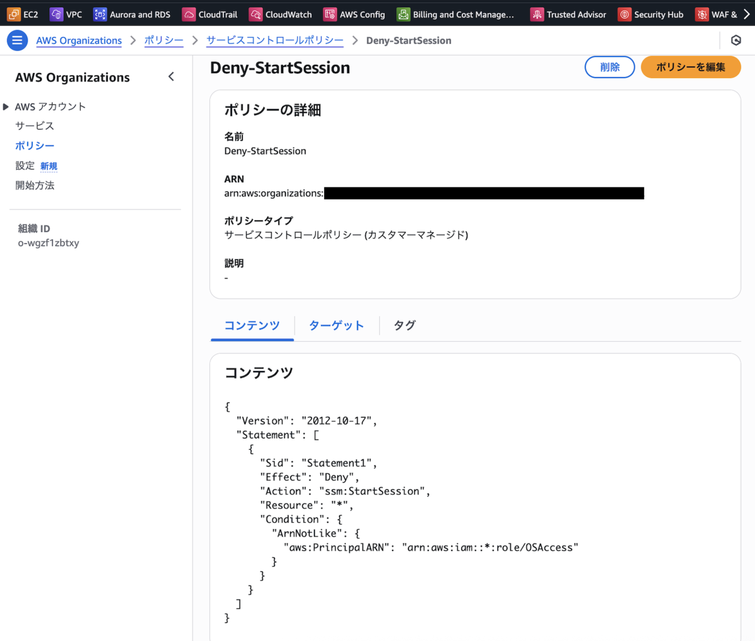Click the EC2 shortcut label
The image size is (755, 641).
31,14
